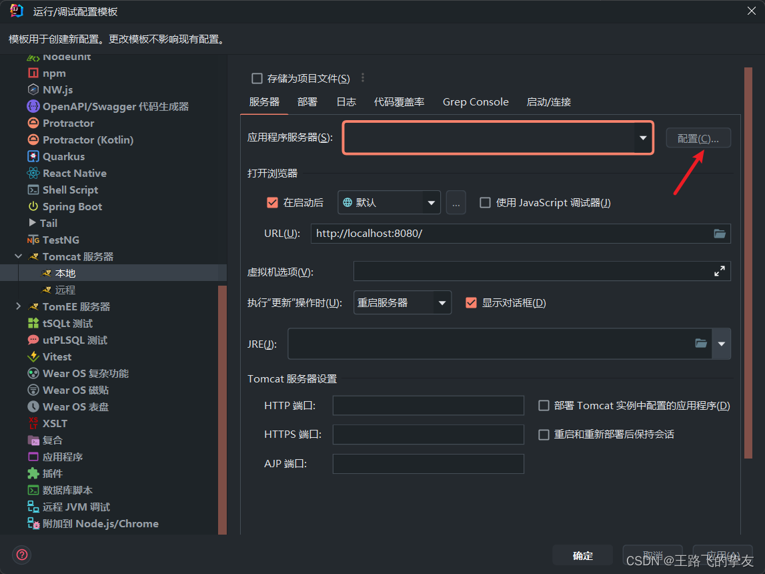Viewport: 765px width, 574px height.
Task: Click expand icon in 虚拟机选项 field
Action: coord(720,272)
